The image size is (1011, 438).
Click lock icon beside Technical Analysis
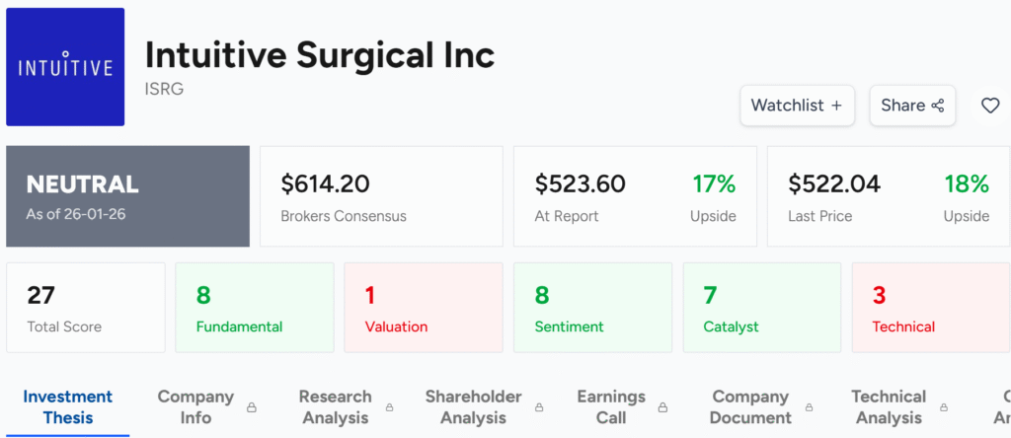coord(944,407)
